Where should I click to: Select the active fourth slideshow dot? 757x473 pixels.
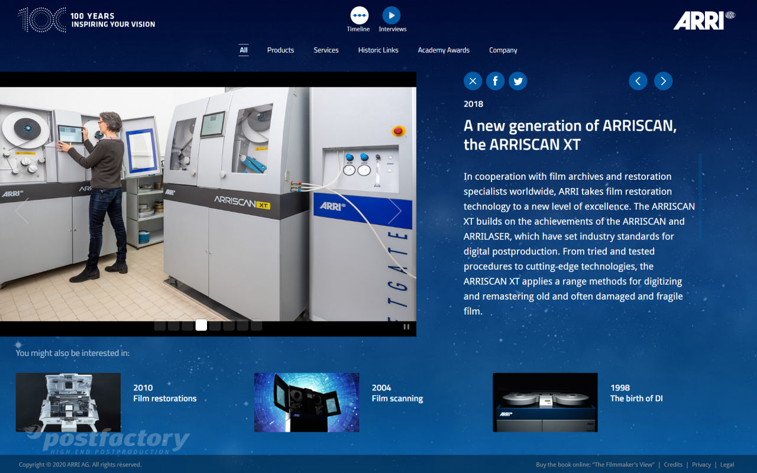(201, 325)
